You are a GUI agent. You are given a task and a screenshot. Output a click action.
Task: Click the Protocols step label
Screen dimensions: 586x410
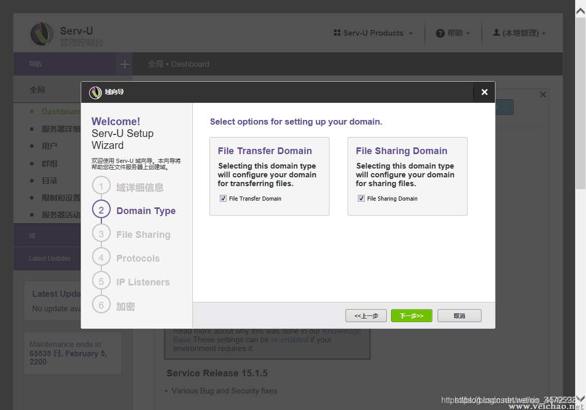click(138, 259)
